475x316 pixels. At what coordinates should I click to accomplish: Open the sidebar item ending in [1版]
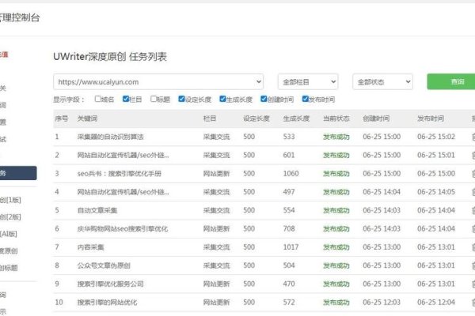pos(10,200)
